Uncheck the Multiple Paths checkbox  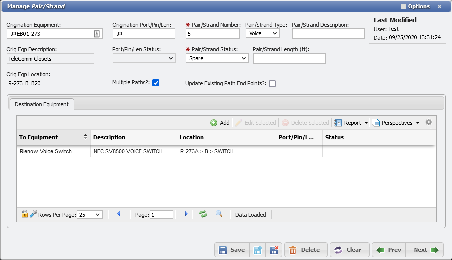pos(156,83)
